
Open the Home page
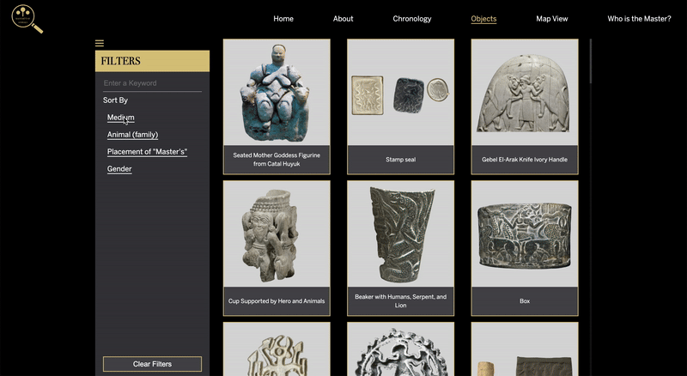click(x=283, y=19)
